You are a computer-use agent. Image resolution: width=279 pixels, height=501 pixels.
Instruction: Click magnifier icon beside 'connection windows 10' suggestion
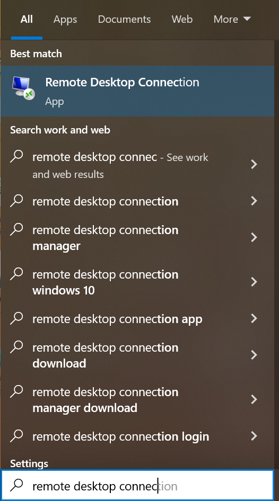(16, 274)
